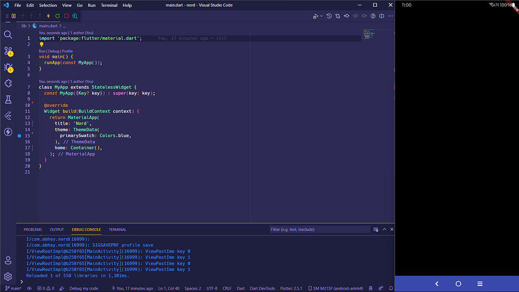Open the Run menu
The height and width of the screenshot is (292, 519).
(x=92, y=5)
